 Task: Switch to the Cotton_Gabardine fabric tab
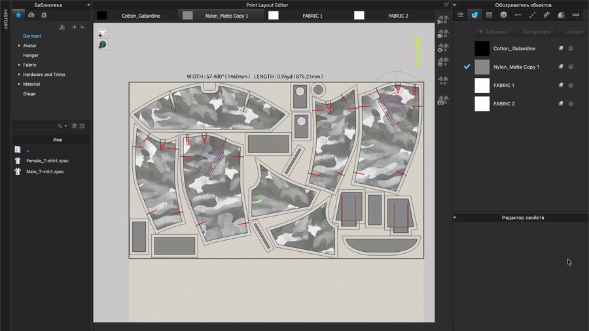point(141,15)
